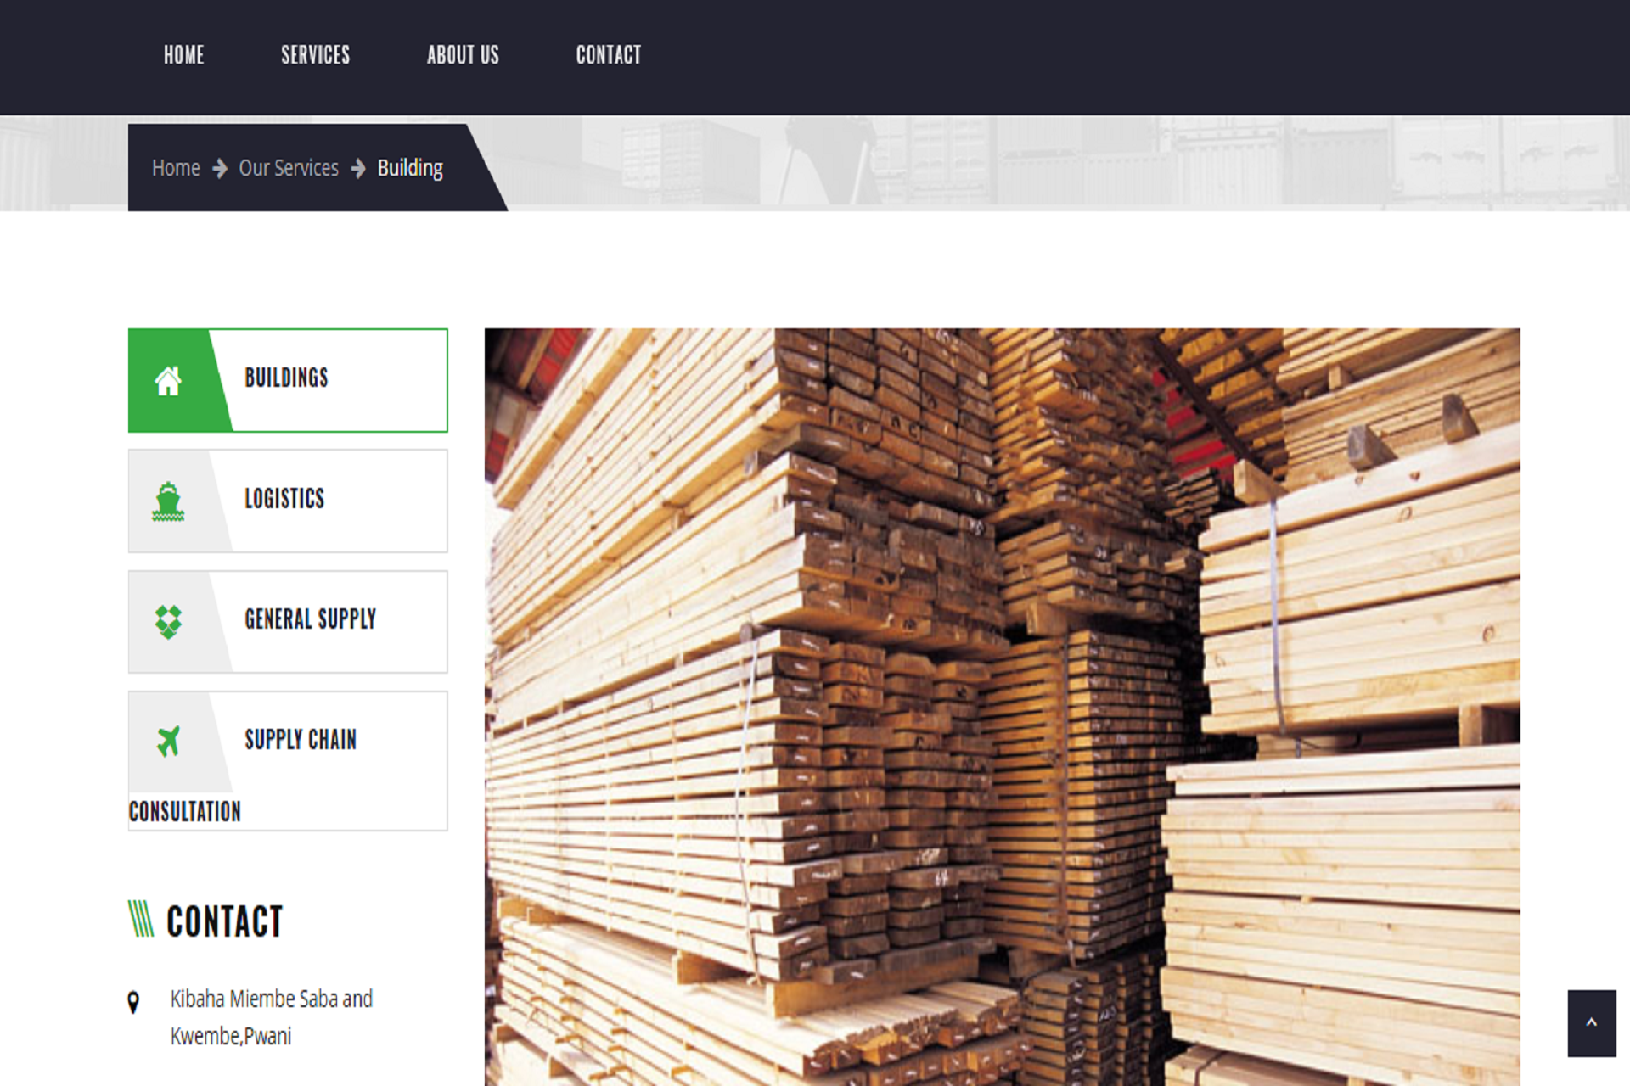The image size is (1630, 1086).
Task: Click the arrow after Home breadcrumb
Action: [x=220, y=169]
